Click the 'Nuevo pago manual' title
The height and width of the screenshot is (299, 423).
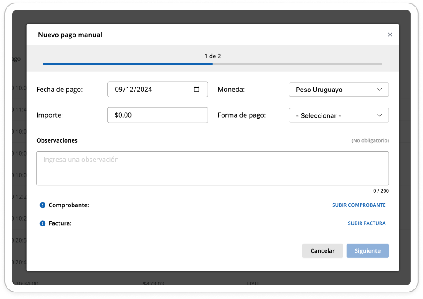[70, 35]
